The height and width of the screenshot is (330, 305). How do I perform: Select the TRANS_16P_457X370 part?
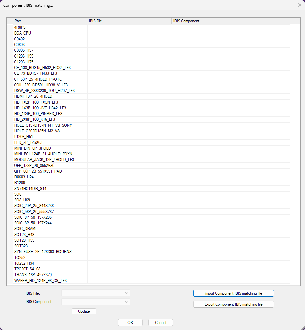coord(33,274)
